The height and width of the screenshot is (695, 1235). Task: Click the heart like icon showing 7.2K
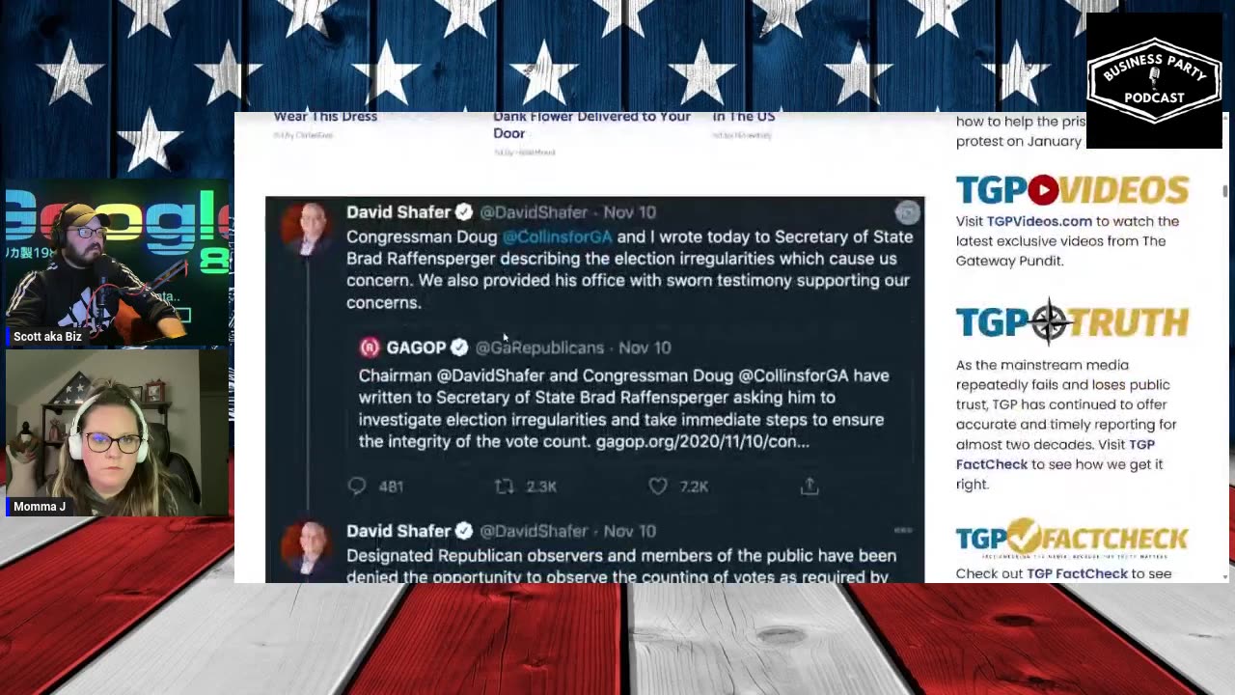[x=658, y=486]
